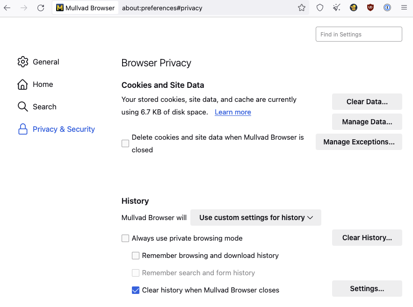This screenshot has width=413, height=307.
Task: Uncheck Clear history when Mullvad Browser closes
Action: pyautogui.click(x=136, y=290)
